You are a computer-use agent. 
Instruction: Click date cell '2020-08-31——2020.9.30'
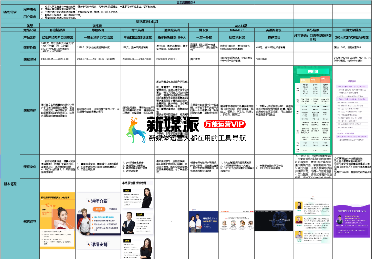click(58, 59)
